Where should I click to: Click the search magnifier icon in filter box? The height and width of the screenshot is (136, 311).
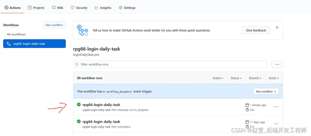[77, 64]
